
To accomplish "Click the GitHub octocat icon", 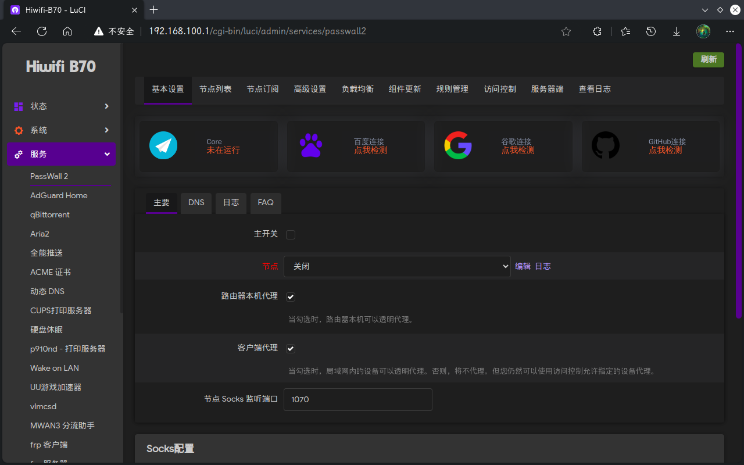I will [605, 145].
